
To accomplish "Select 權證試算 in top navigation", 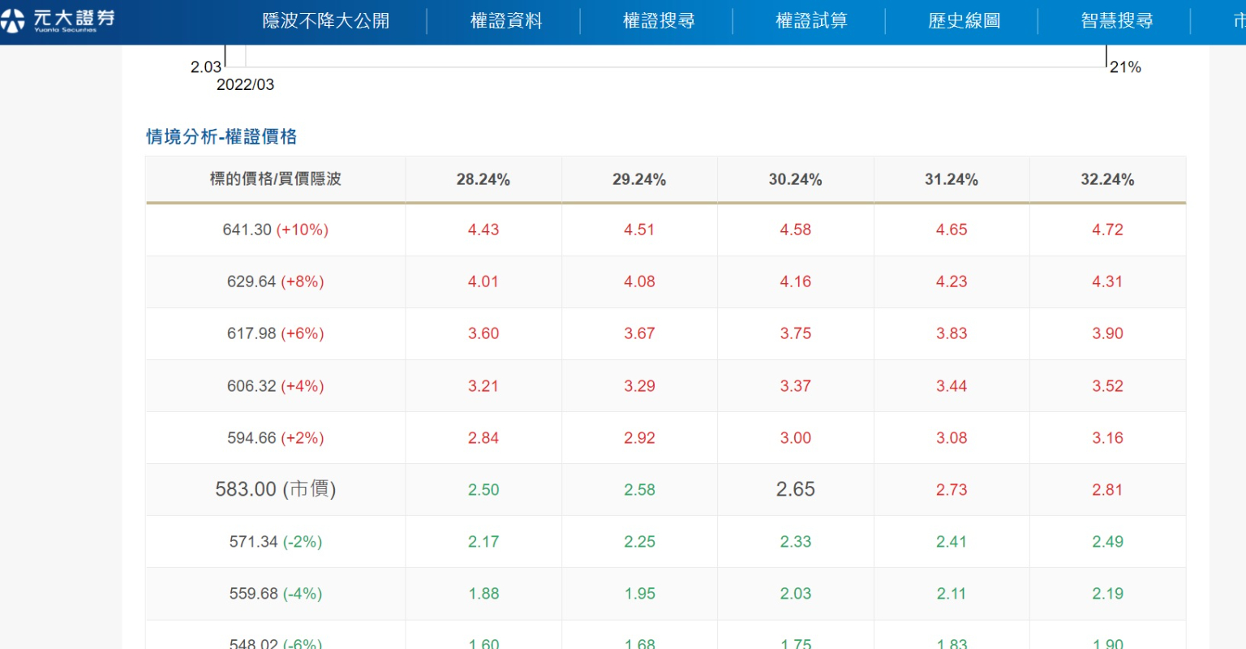I will coord(810,21).
